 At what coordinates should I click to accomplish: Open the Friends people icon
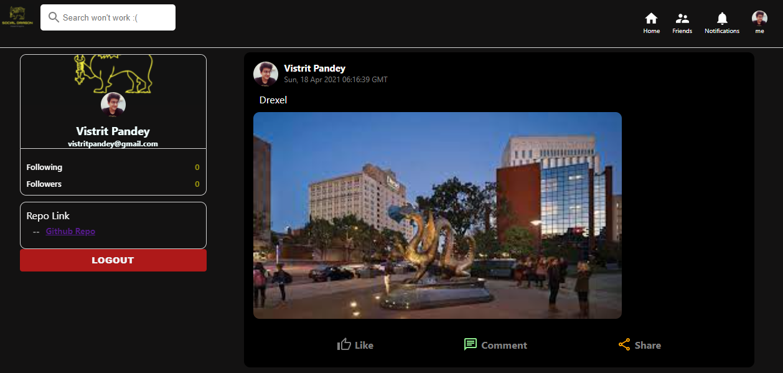coord(682,18)
